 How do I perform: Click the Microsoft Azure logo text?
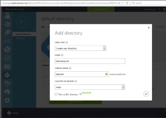tap(15, 9)
